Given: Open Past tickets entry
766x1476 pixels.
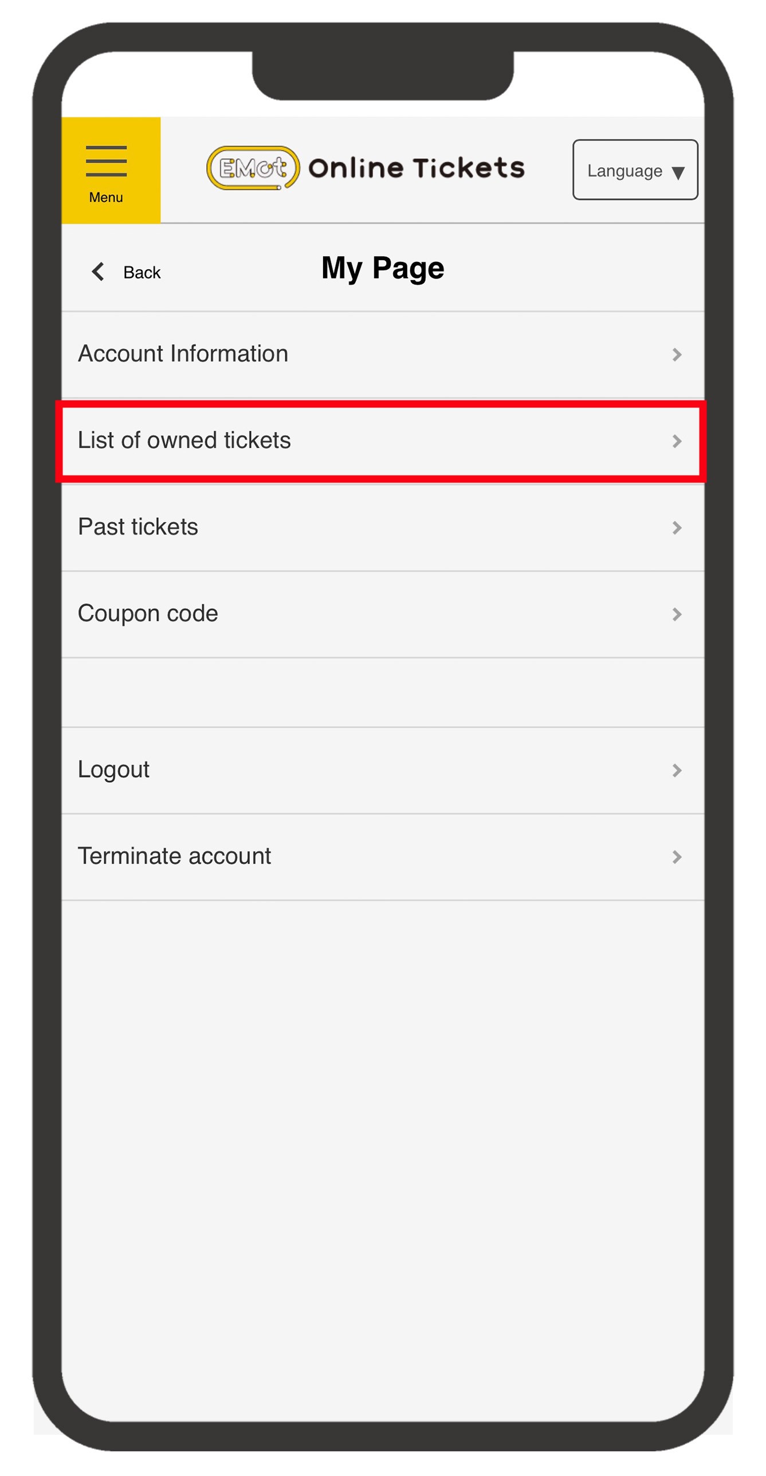Looking at the screenshot, I should (x=383, y=528).
